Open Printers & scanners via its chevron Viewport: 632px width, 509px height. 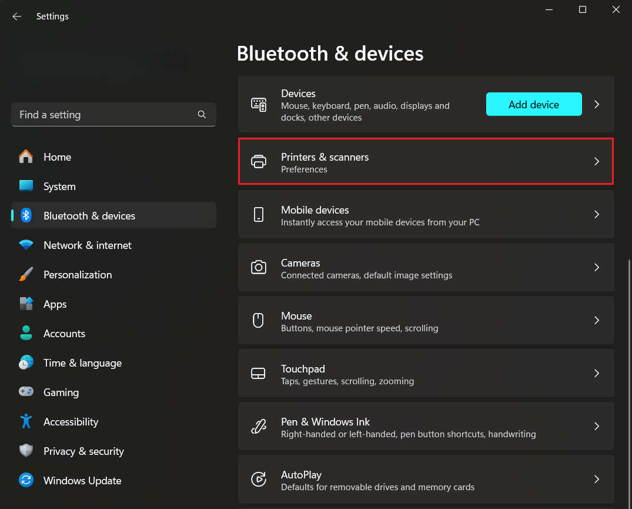(x=596, y=161)
